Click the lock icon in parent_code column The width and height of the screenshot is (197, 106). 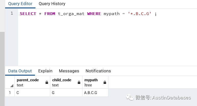coord(47,83)
